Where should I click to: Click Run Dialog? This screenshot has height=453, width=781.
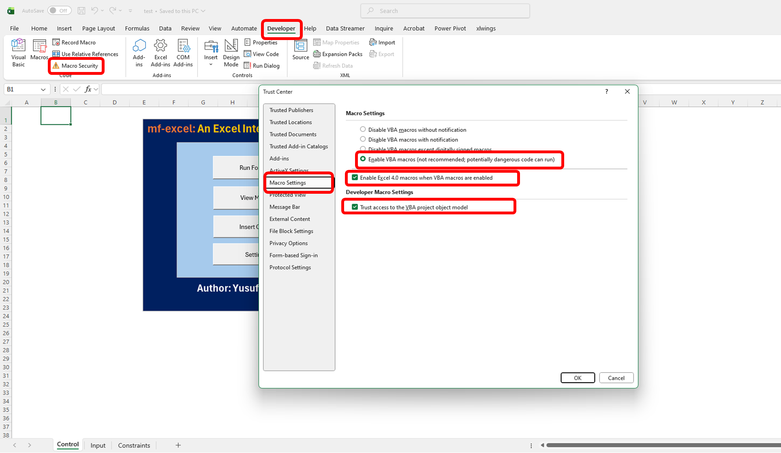262,66
